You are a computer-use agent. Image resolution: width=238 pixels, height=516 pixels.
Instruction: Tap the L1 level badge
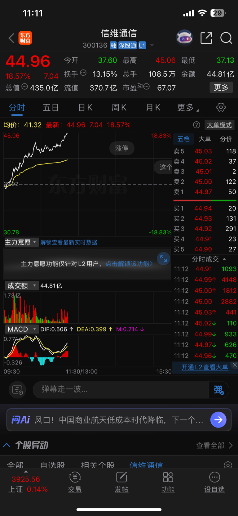click(x=142, y=46)
